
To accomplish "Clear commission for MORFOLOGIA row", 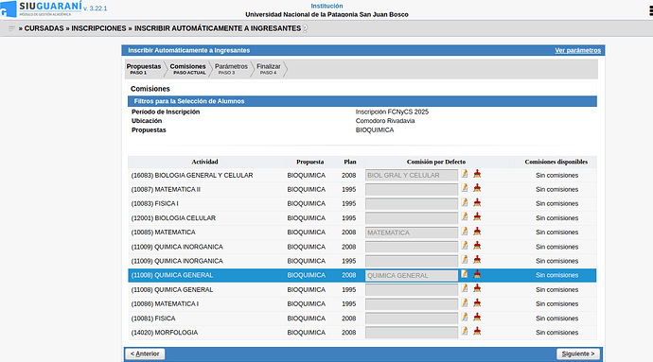I will pos(477,331).
